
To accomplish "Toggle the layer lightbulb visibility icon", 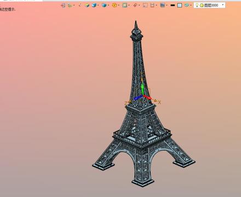I will coord(197,5).
